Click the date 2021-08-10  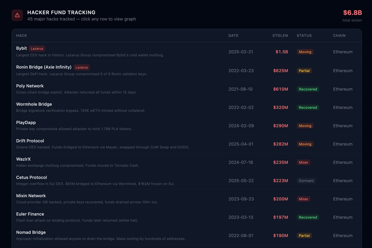[241, 89]
